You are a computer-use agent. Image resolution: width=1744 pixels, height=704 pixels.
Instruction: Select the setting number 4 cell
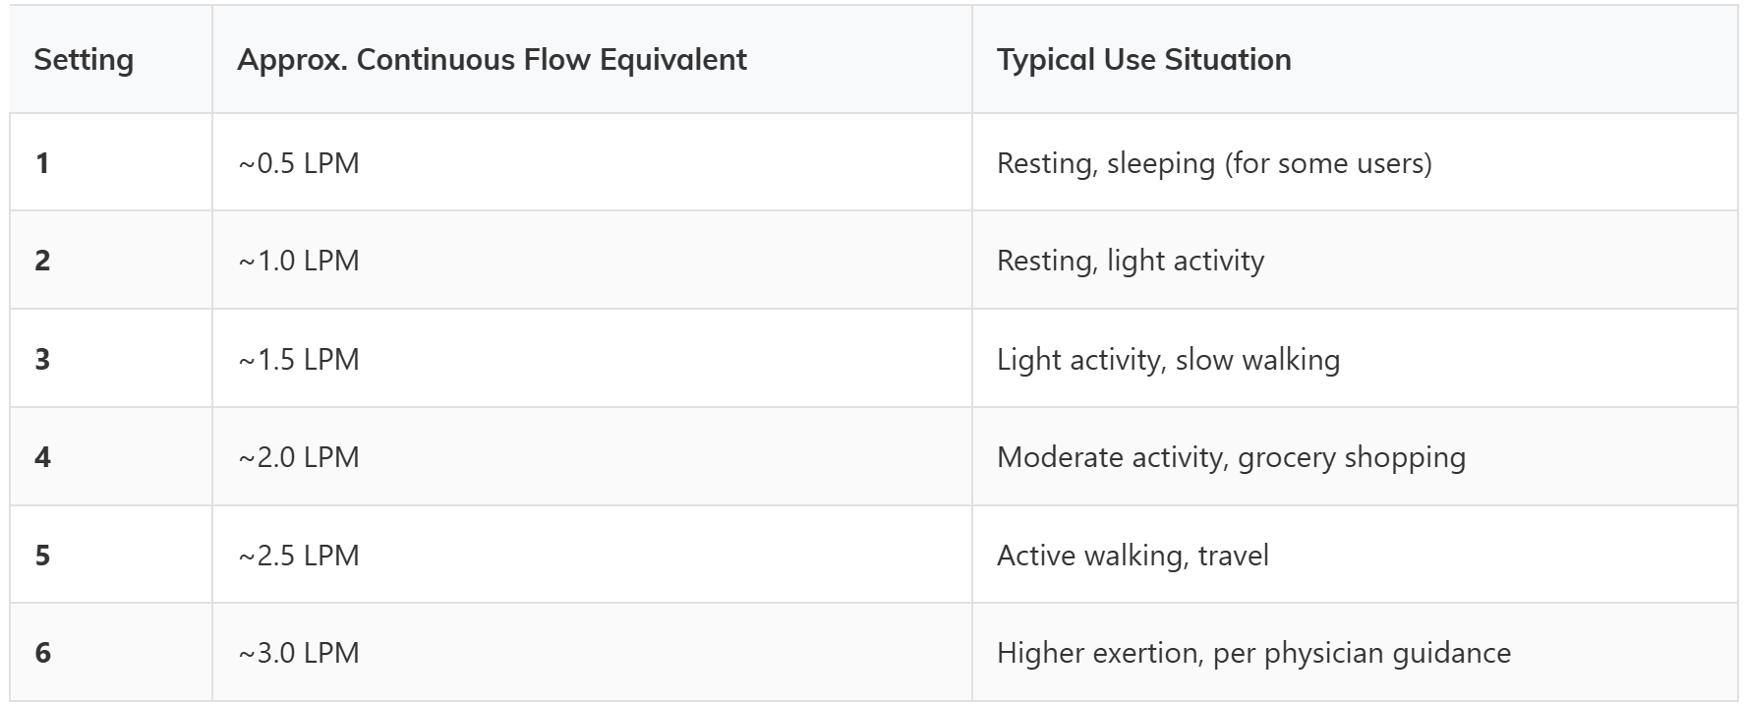coord(42,457)
